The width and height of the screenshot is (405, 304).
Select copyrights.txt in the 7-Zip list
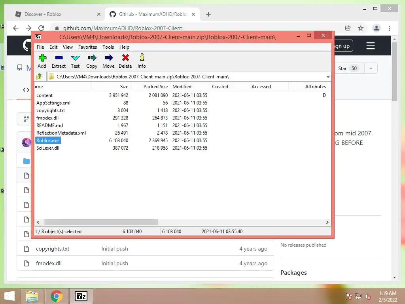51,110
